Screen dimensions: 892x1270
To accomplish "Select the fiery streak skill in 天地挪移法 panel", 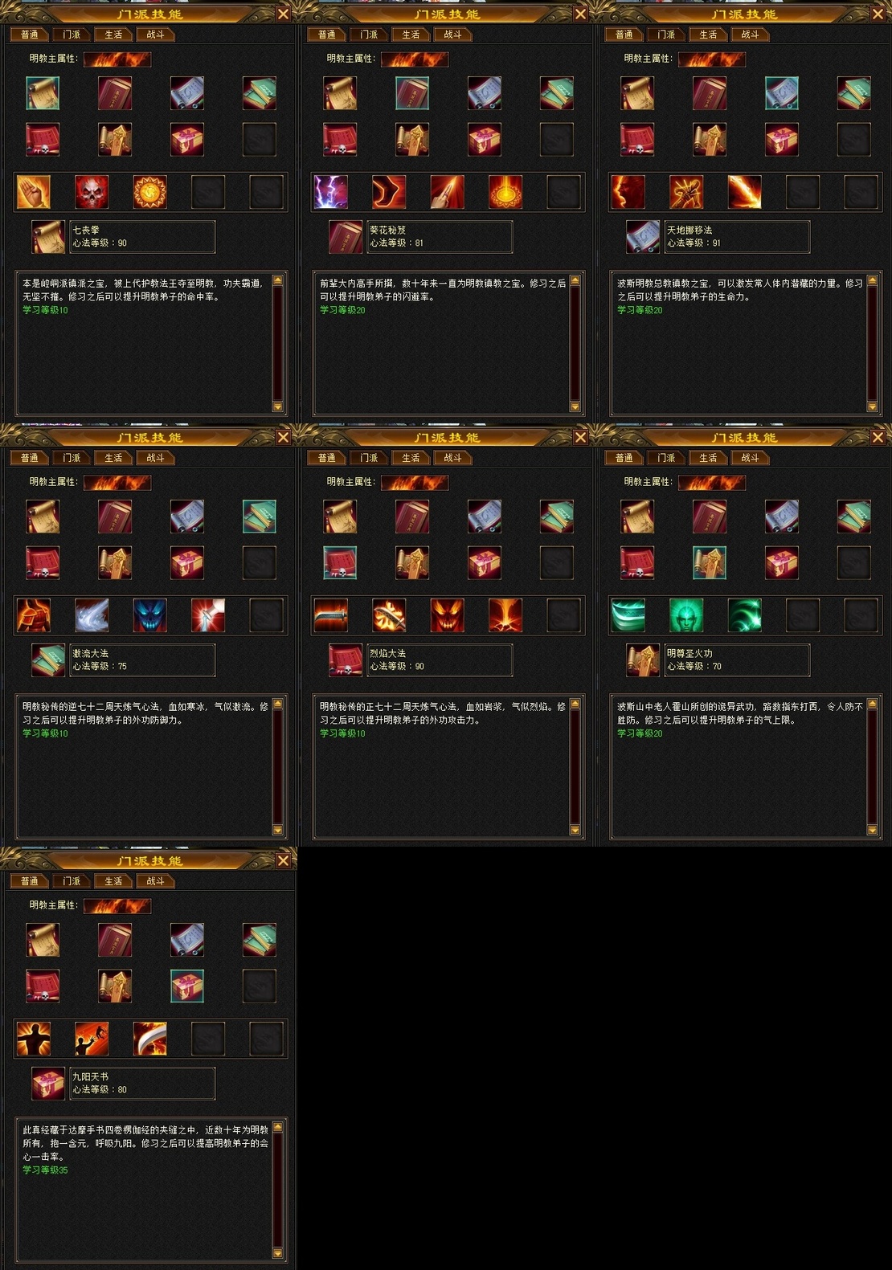I will [745, 192].
